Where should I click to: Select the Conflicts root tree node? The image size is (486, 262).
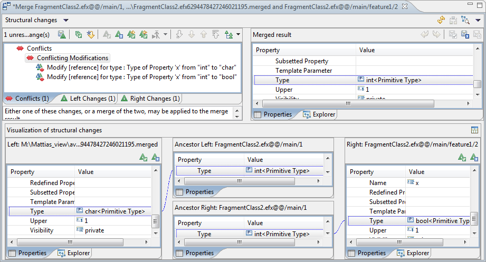point(39,48)
